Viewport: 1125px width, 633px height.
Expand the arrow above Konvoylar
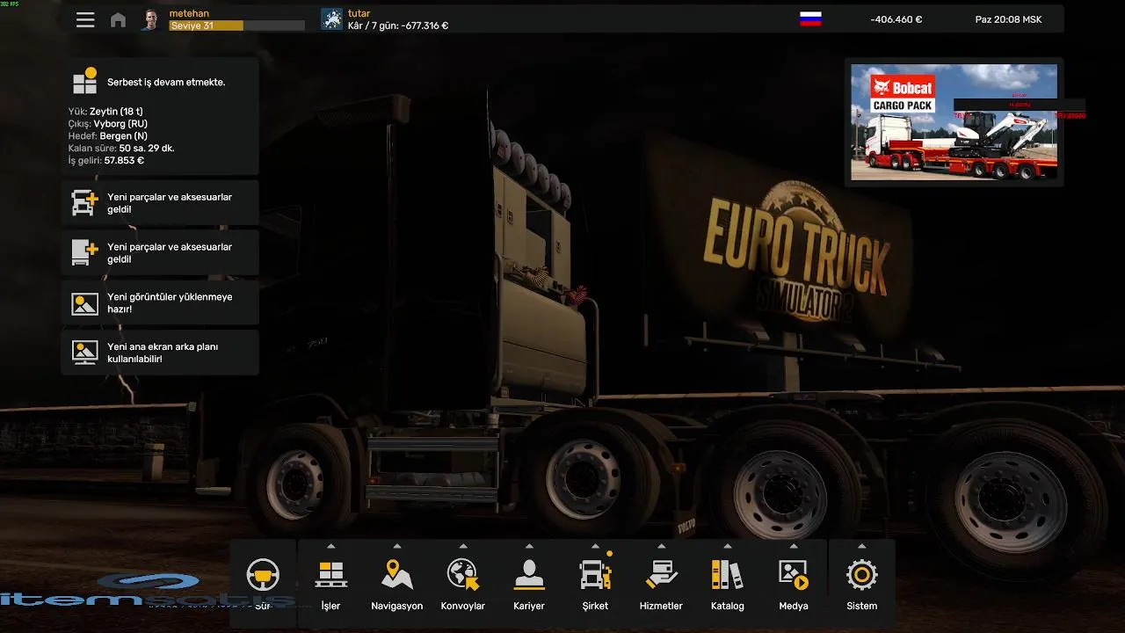pyautogui.click(x=463, y=546)
